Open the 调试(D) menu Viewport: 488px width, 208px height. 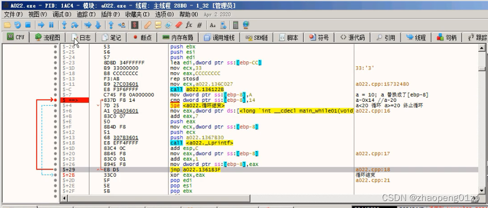coord(62,15)
